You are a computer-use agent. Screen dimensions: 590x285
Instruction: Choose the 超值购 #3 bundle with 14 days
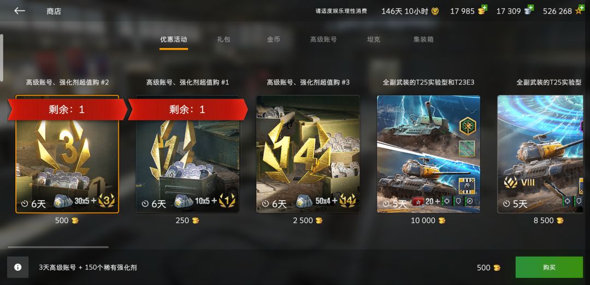308,154
